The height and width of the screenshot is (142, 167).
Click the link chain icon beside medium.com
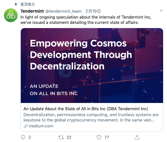point(26,126)
